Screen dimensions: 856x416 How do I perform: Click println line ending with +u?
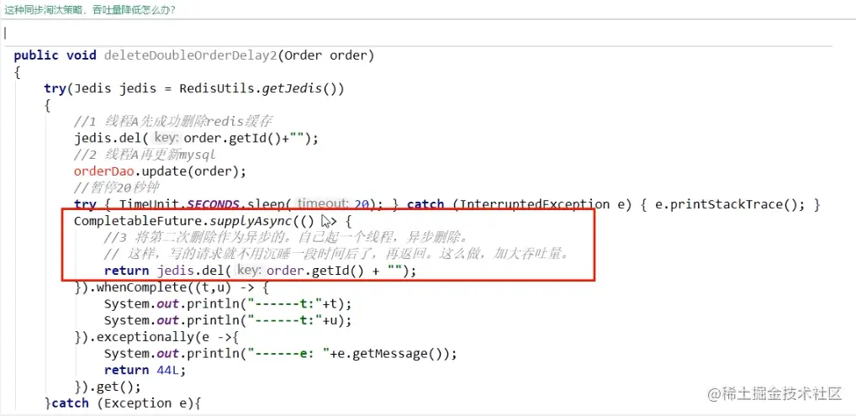[x=228, y=320]
